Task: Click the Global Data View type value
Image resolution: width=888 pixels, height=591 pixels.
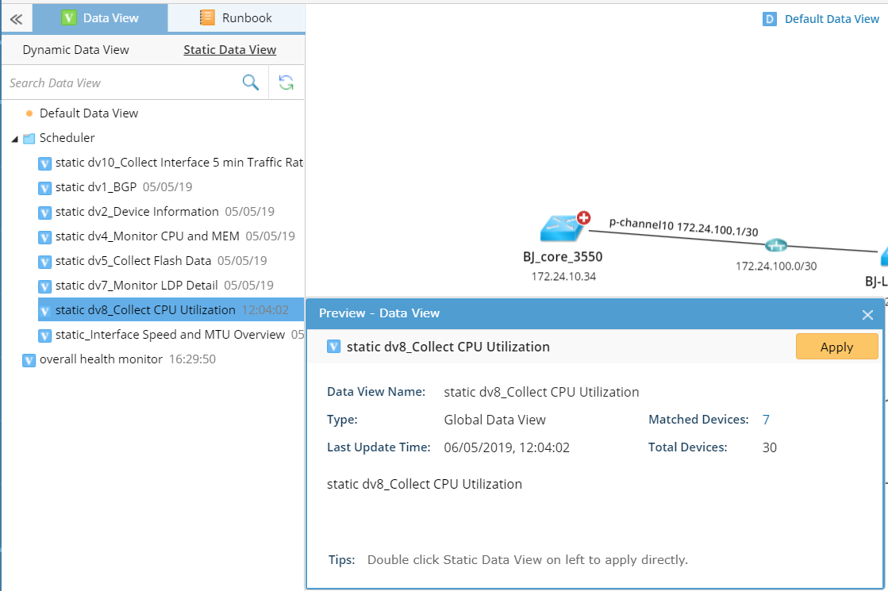Action: coord(494,420)
